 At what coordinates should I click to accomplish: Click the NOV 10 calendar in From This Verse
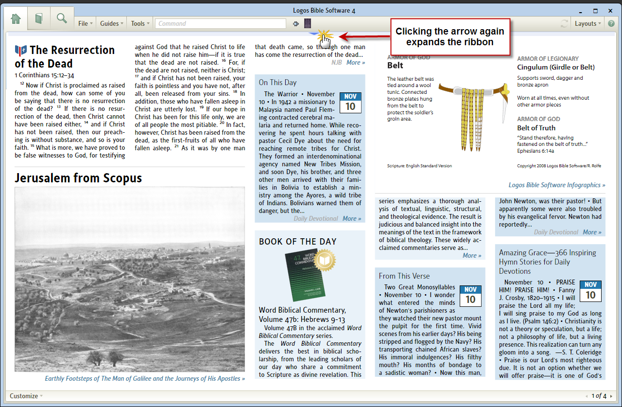coord(470,296)
